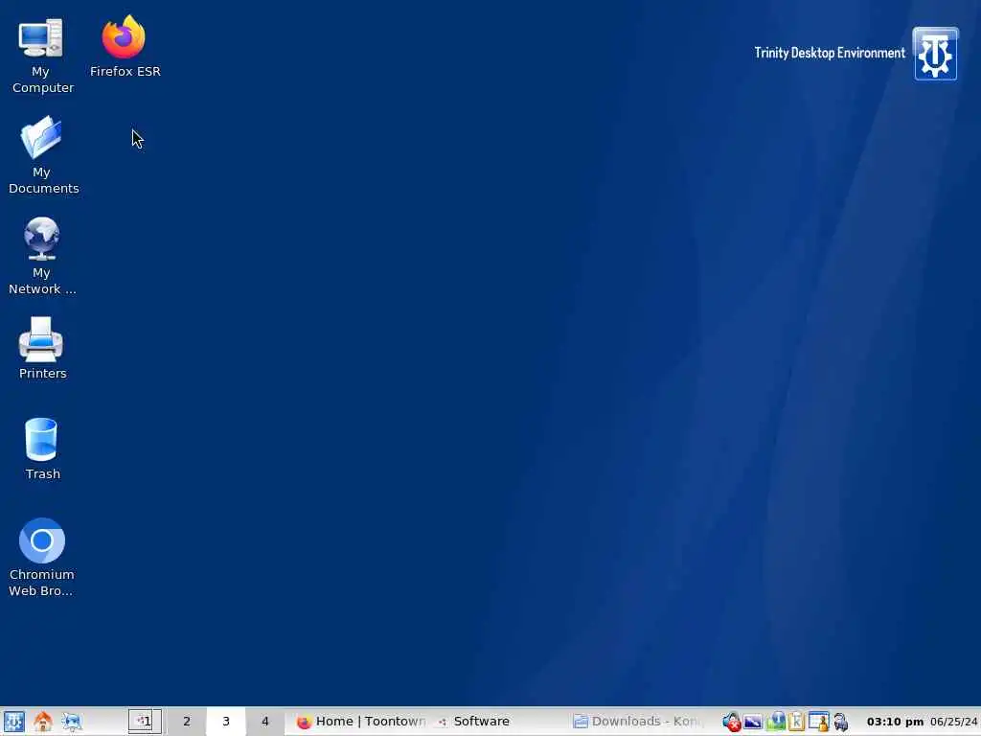Open the Printers desktop icon
981x736 pixels.
tap(42, 348)
